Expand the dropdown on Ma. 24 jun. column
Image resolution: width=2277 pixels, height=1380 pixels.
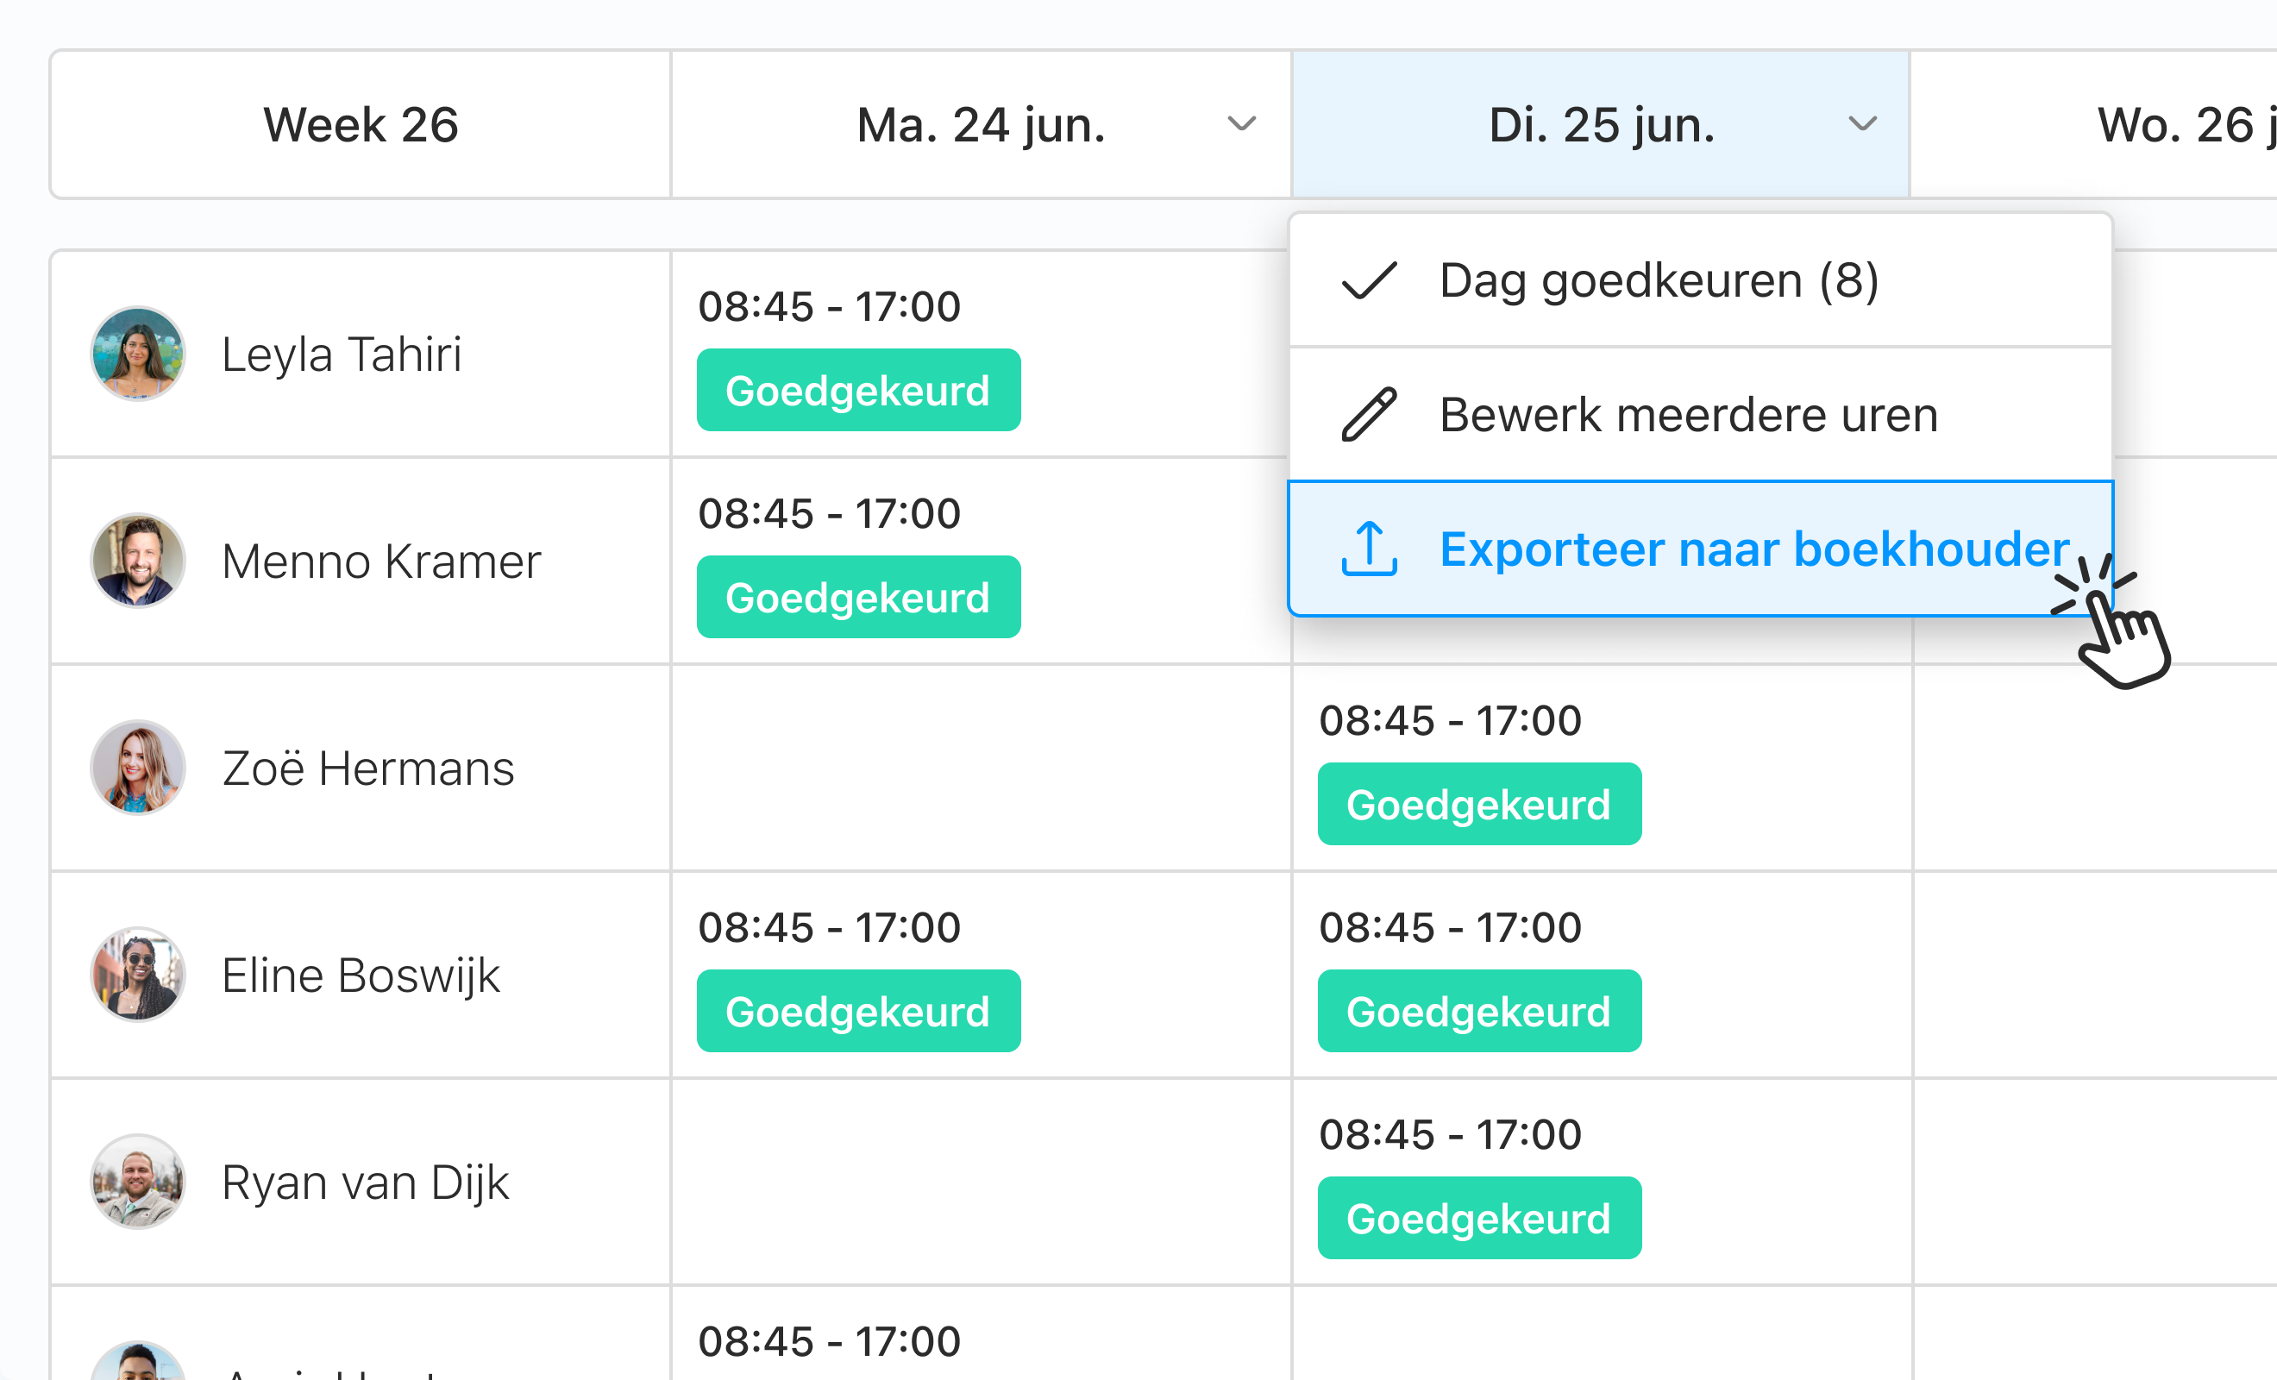(x=1240, y=123)
